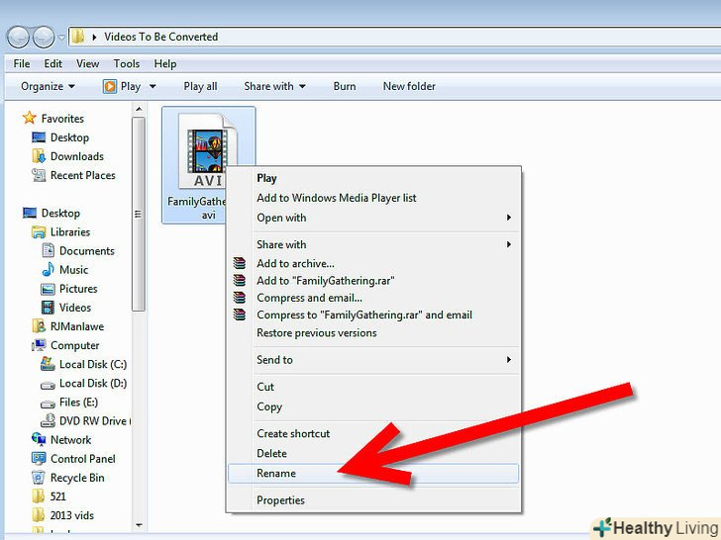Expand the Play button dropdown arrow
Image resolution: width=721 pixels, height=540 pixels.
pyautogui.click(x=153, y=86)
